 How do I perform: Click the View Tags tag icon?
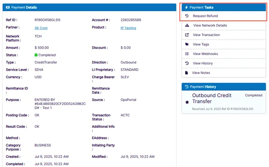coord(187,44)
